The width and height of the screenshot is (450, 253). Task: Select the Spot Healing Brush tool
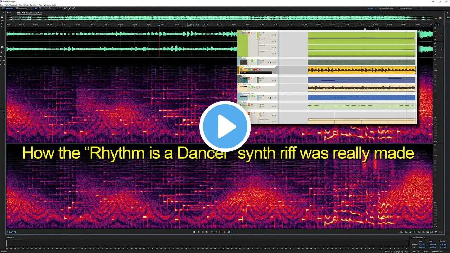click(x=73, y=8)
